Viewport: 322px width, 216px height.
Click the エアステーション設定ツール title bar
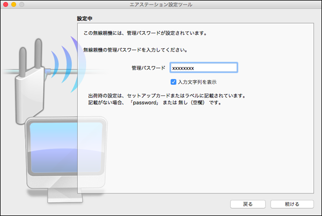pyautogui.click(x=161, y=5)
